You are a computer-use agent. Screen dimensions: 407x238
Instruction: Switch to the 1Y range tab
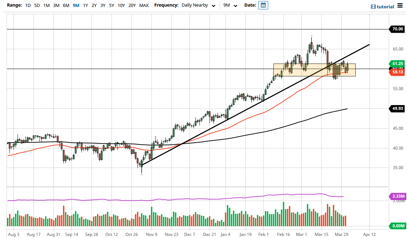pos(85,5)
